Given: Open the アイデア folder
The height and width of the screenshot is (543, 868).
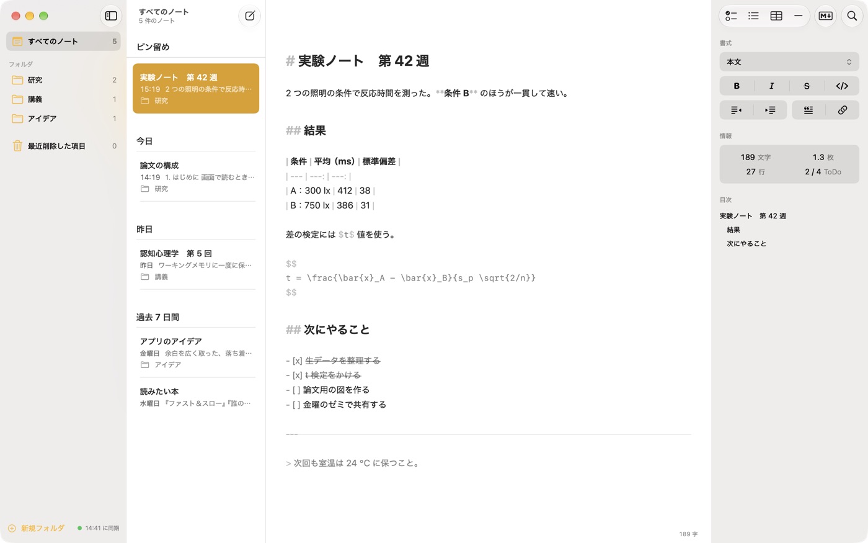Looking at the screenshot, I should (63, 119).
